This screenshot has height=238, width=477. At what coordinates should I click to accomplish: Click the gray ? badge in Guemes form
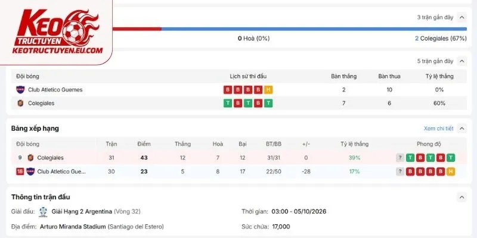400,171
